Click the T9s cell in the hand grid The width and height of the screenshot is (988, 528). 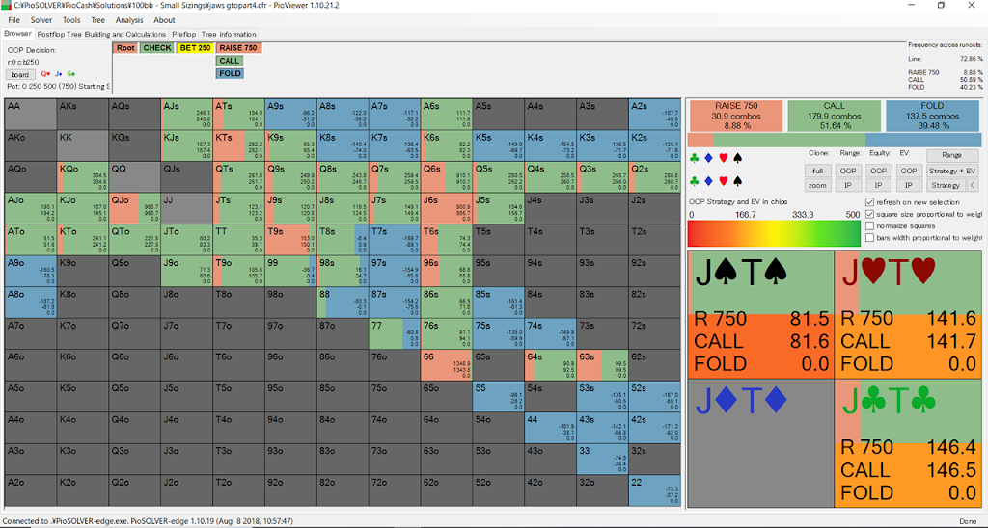(290, 240)
